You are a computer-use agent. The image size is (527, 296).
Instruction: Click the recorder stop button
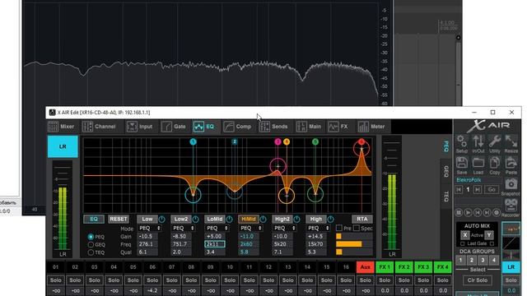coord(459,212)
